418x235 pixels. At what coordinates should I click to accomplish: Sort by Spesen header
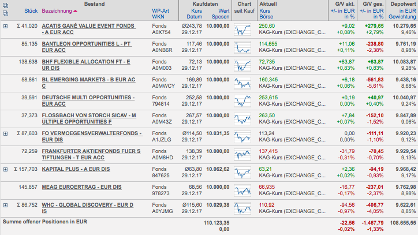click(221, 17)
